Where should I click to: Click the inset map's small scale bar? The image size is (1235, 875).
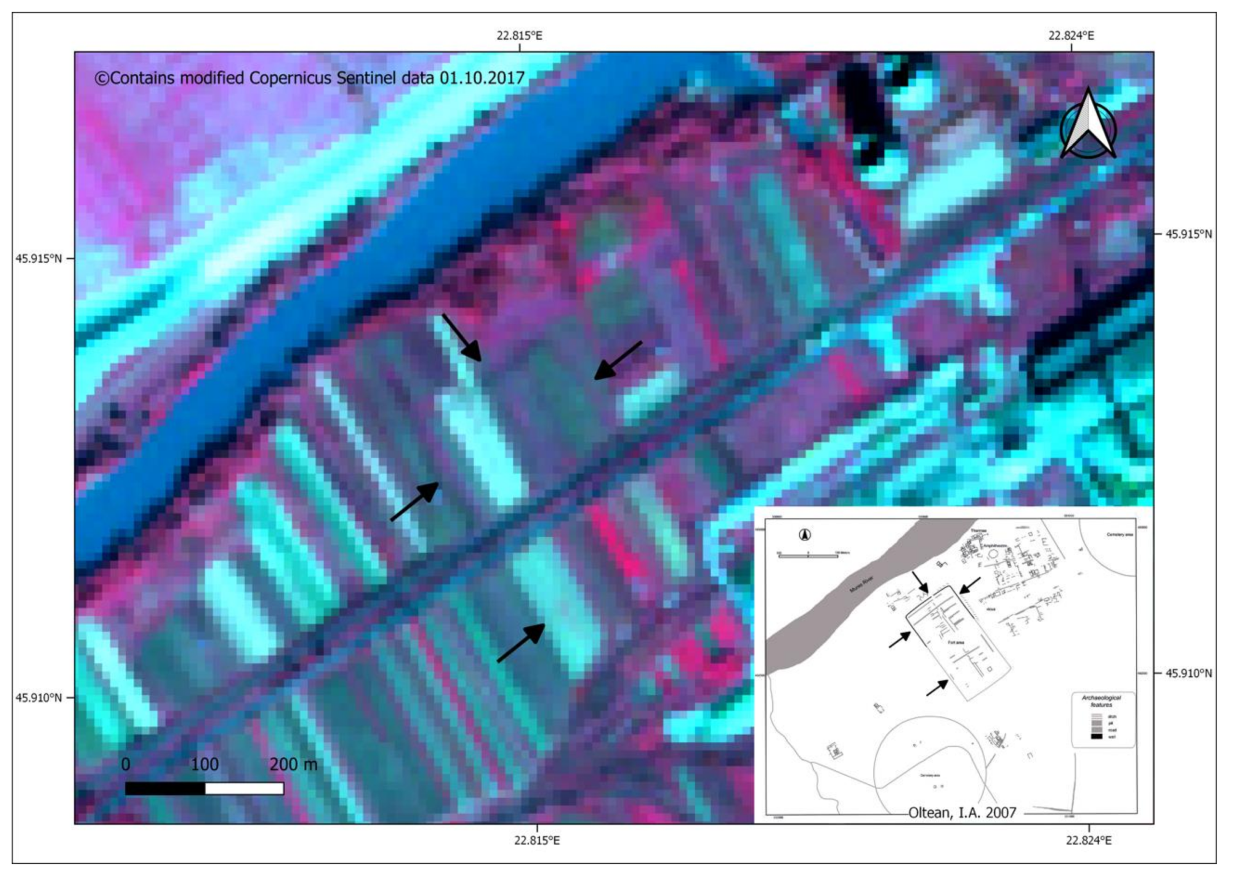[x=809, y=557]
